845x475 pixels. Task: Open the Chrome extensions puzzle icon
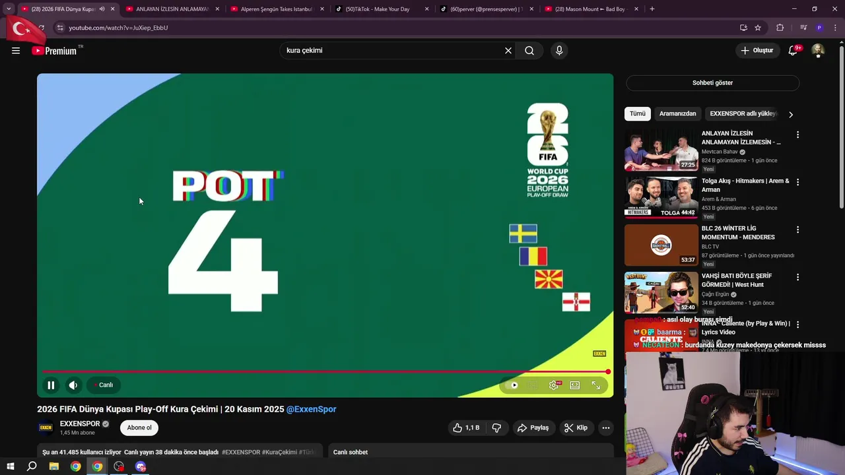click(x=780, y=28)
